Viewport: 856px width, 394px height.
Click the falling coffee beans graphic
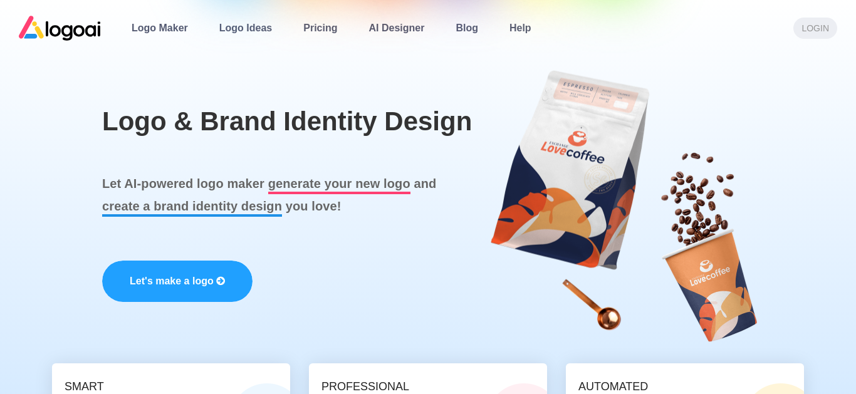click(696, 198)
